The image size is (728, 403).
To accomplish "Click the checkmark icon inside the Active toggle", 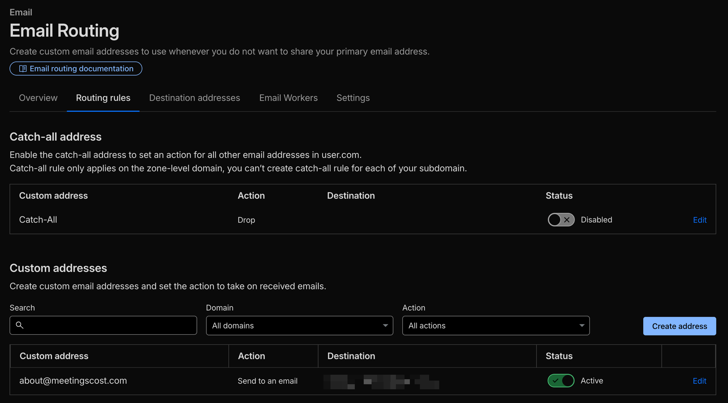I will point(555,380).
